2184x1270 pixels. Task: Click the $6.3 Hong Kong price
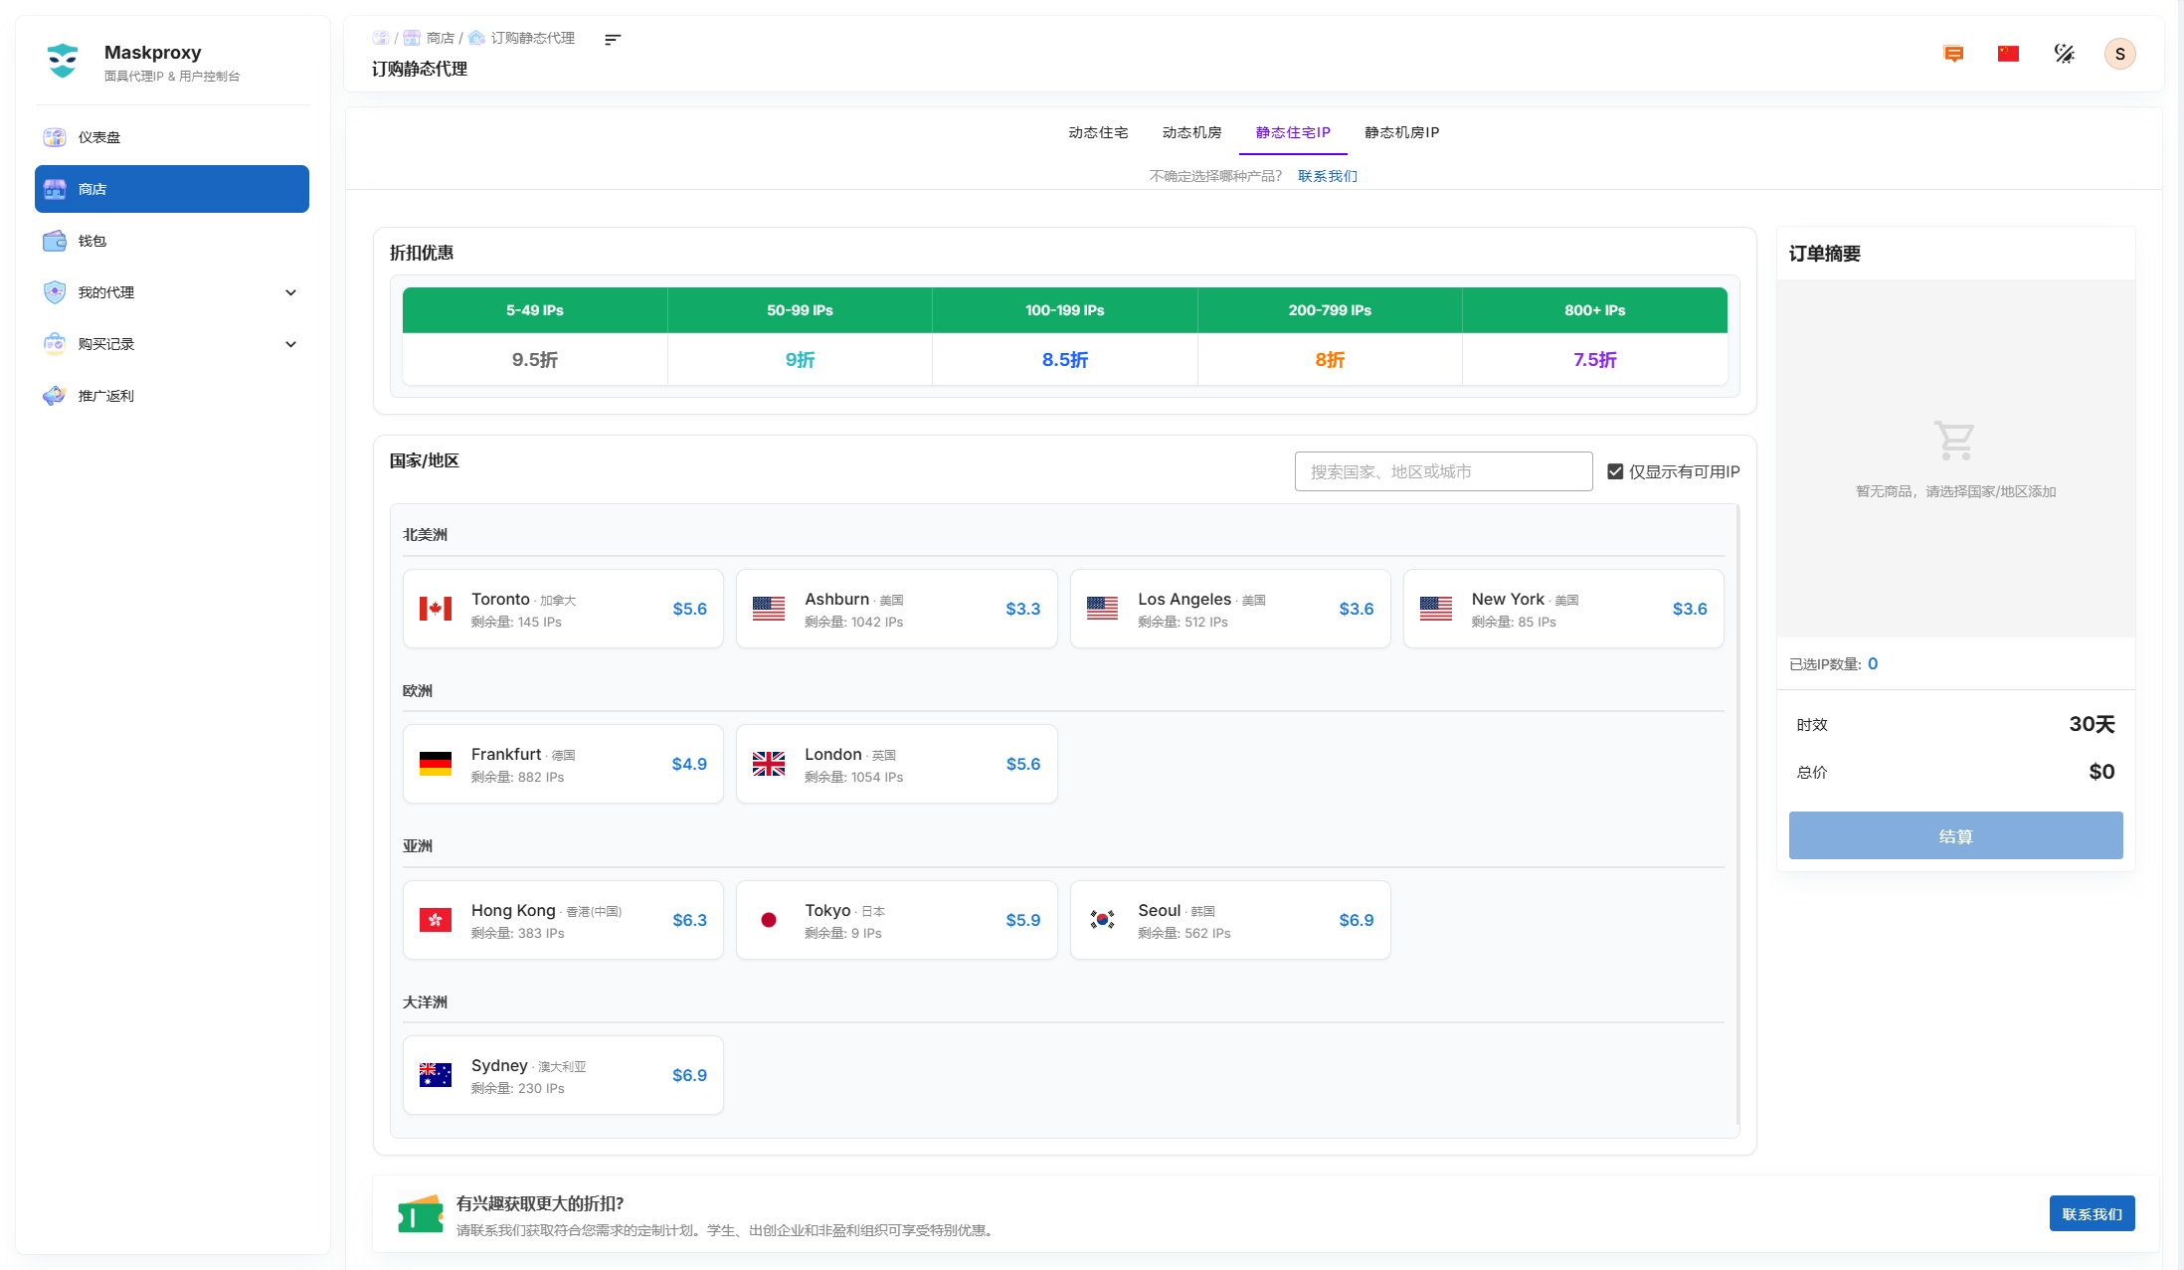tap(689, 920)
